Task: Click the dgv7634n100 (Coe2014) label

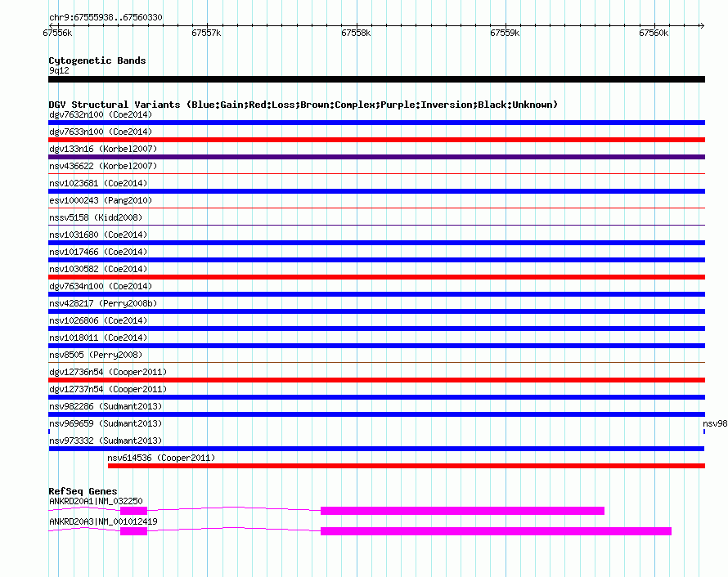Action: pos(101,286)
